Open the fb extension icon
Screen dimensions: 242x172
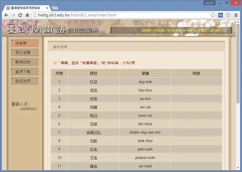pyautogui.click(x=220, y=15)
